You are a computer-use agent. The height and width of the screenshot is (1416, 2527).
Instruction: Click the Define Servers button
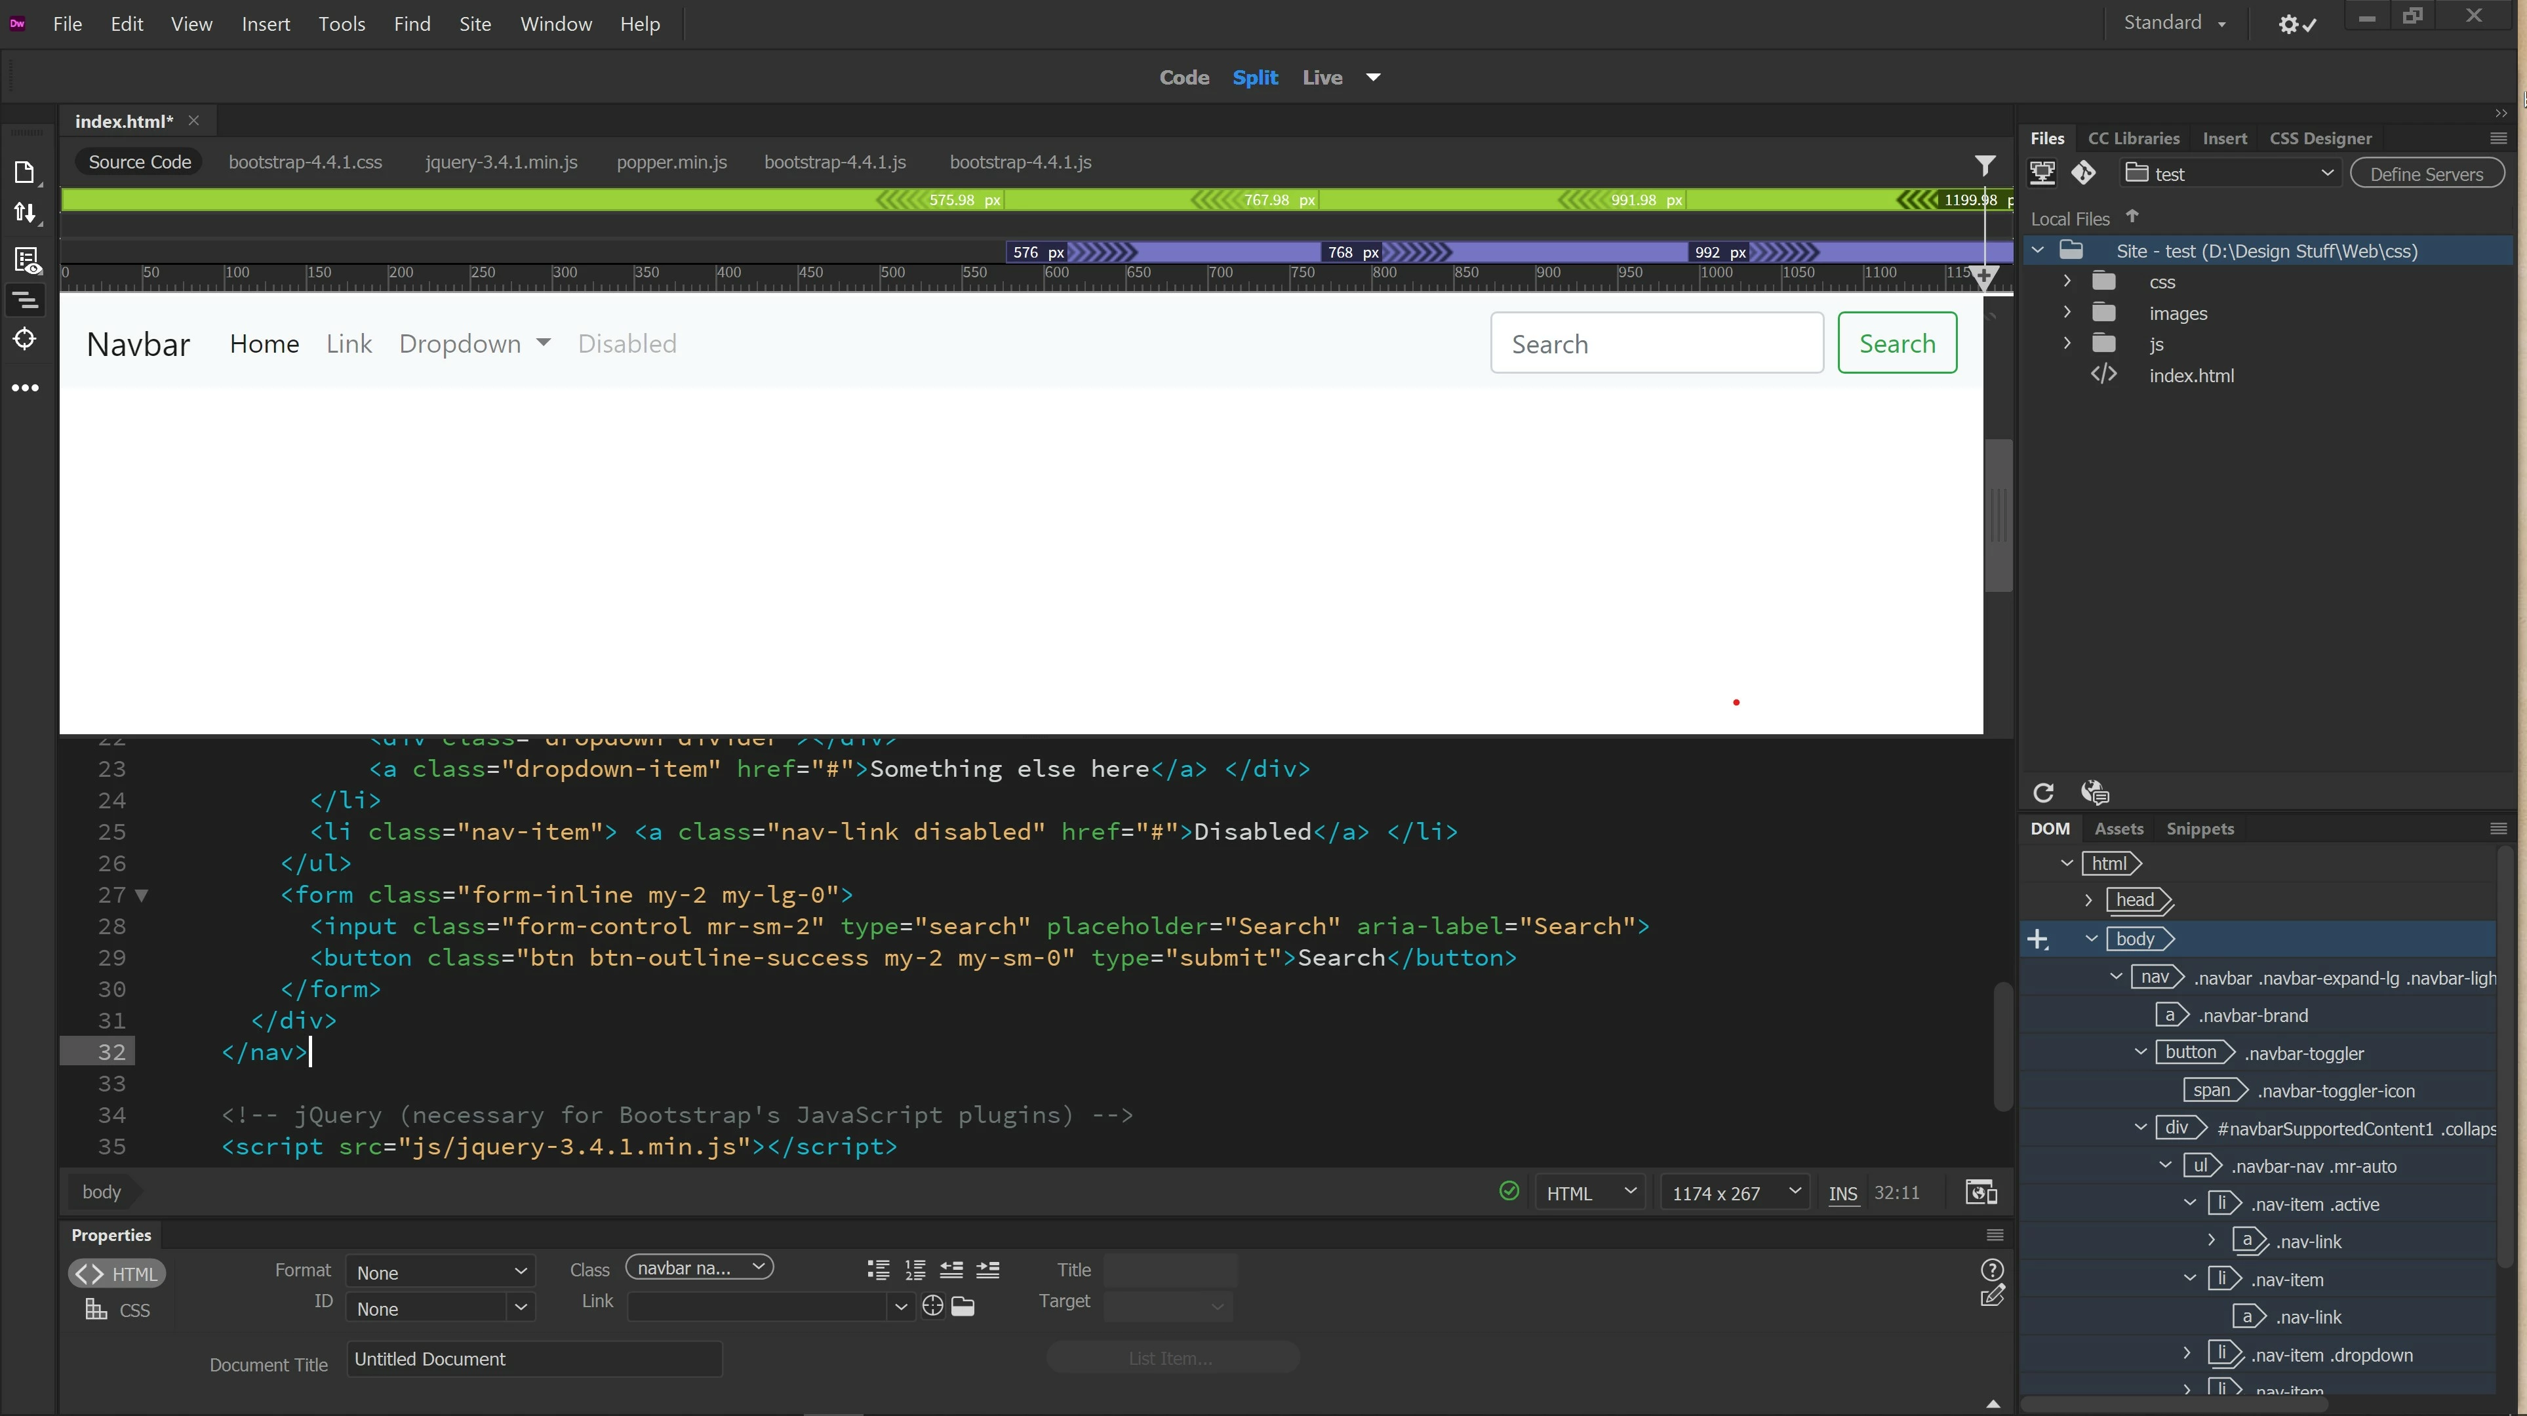pos(2426,174)
